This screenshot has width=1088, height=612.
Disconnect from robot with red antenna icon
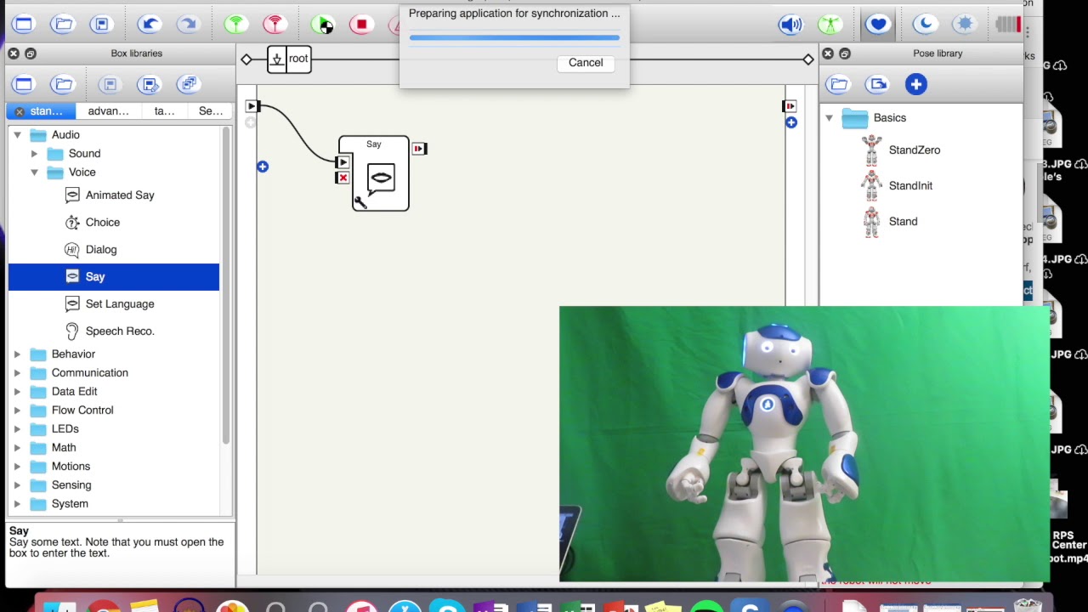coord(274,24)
